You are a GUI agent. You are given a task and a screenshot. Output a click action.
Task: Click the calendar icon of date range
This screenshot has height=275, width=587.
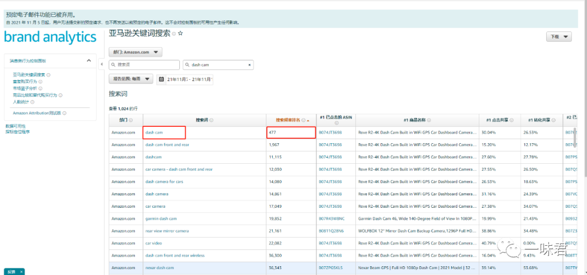[161, 79]
